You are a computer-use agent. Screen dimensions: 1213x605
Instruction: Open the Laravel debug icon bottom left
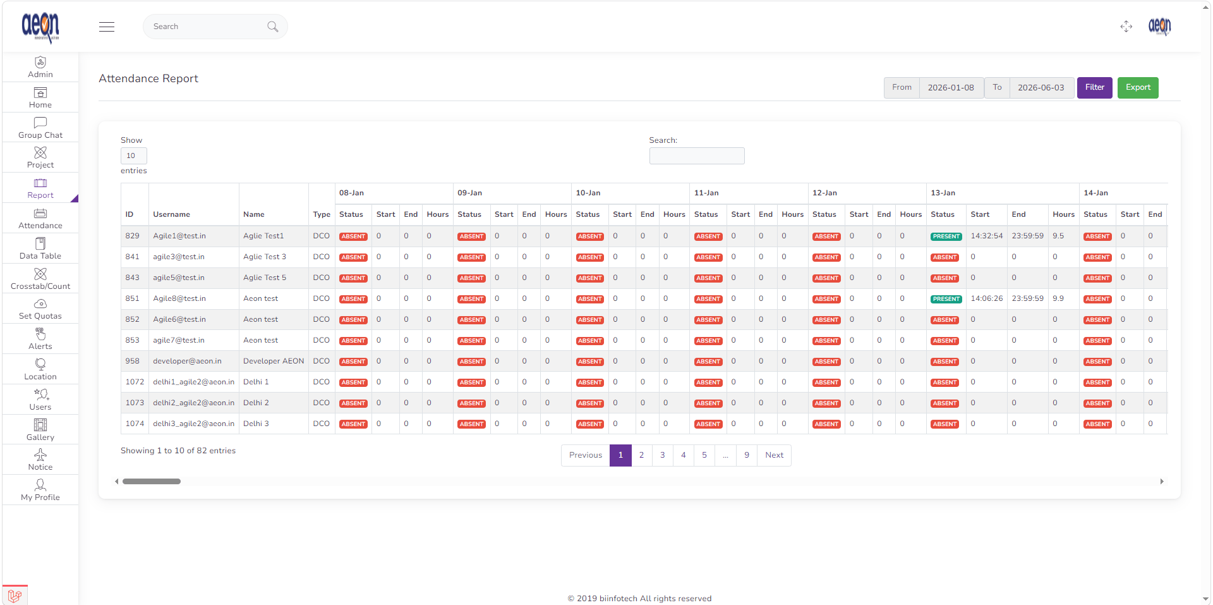click(x=15, y=596)
